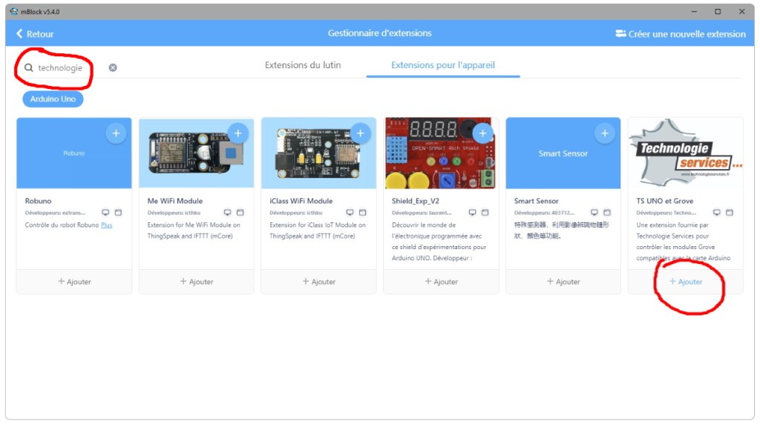Click the search magnifier icon

point(29,67)
